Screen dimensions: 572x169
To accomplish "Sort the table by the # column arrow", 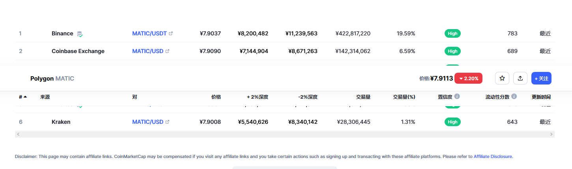I will [x=25, y=97].
